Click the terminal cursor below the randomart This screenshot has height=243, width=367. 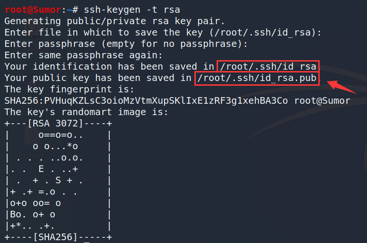click(x=87, y=242)
